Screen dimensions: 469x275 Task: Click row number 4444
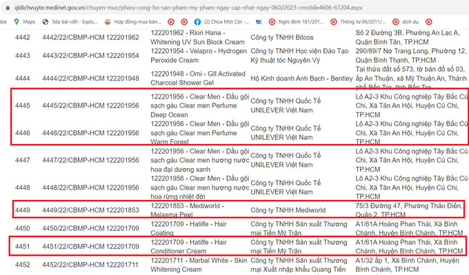point(23,79)
